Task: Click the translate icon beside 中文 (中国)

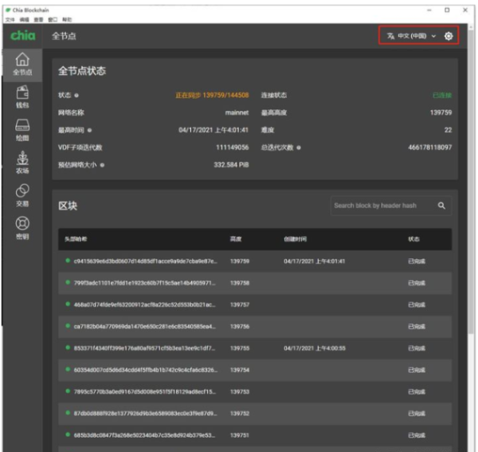Action: [390, 36]
